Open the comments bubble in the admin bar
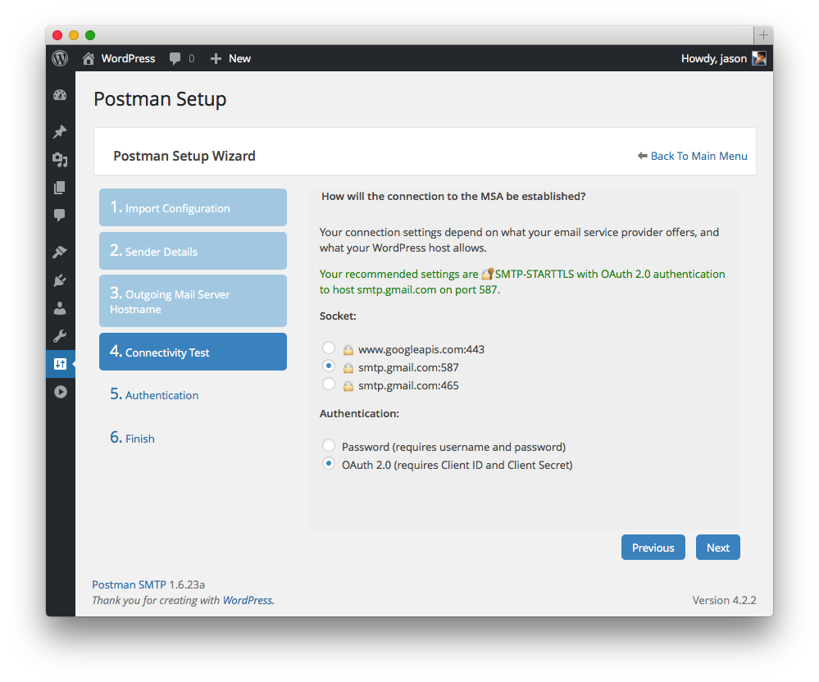The image size is (819, 682). coord(182,58)
